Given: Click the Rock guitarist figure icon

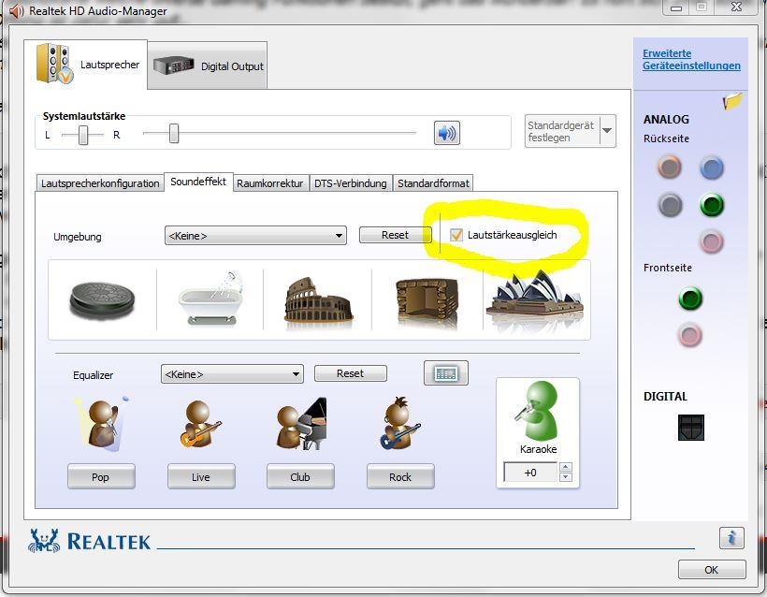Looking at the screenshot, I should (400, 423).
